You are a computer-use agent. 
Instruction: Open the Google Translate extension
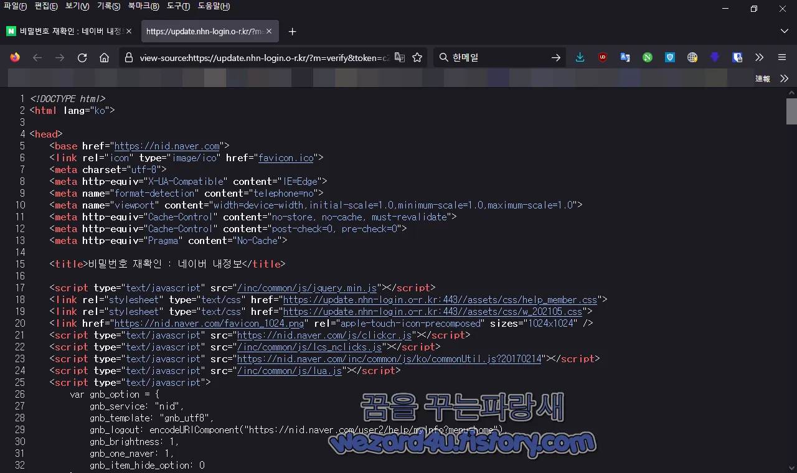(625, 57)
